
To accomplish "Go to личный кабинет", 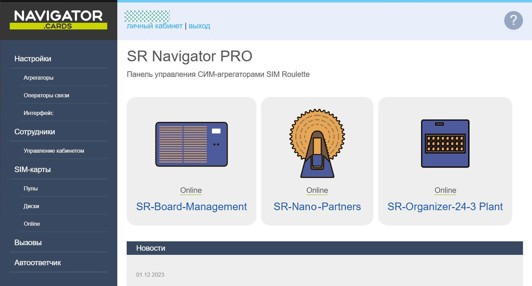I will [154, 26].
